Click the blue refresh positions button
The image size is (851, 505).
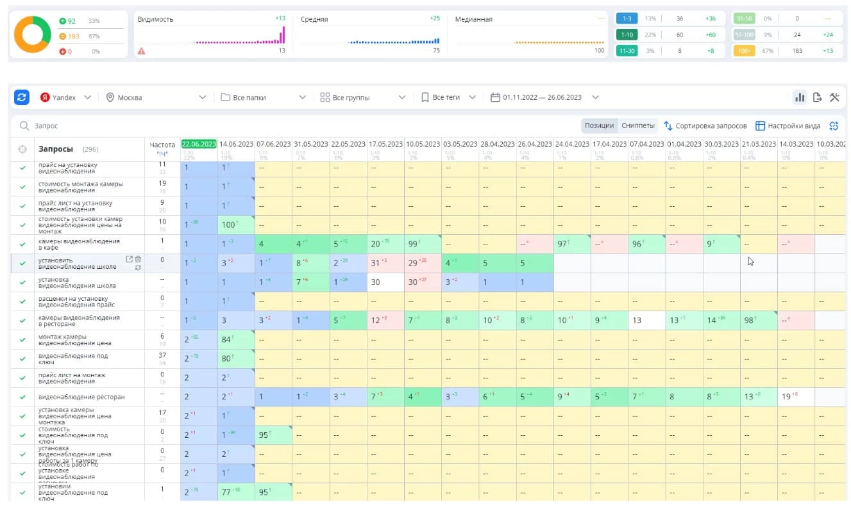[x=22, y=97]
